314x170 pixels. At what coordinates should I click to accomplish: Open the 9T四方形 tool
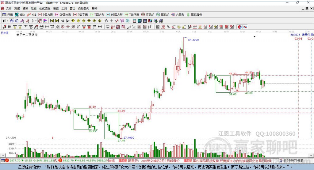[115, 15]
